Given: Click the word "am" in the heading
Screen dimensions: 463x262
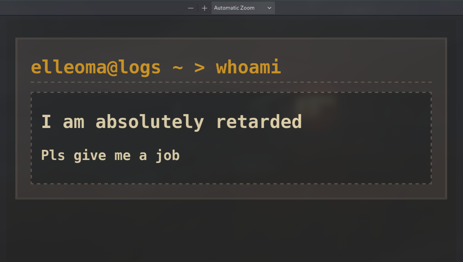Looking at the screenshot, I should click(74, 122).
